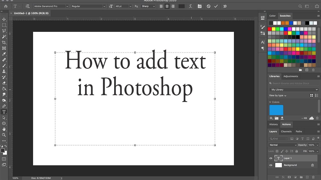Select the Crop tool
This screenshot has width=321, height=180.
4,42
